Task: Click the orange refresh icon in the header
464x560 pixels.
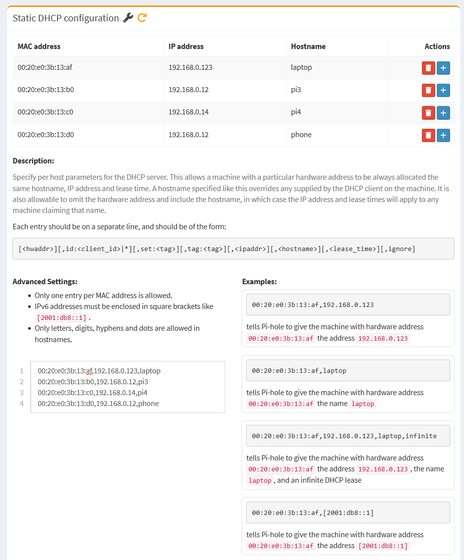Action: coord(142,17)
